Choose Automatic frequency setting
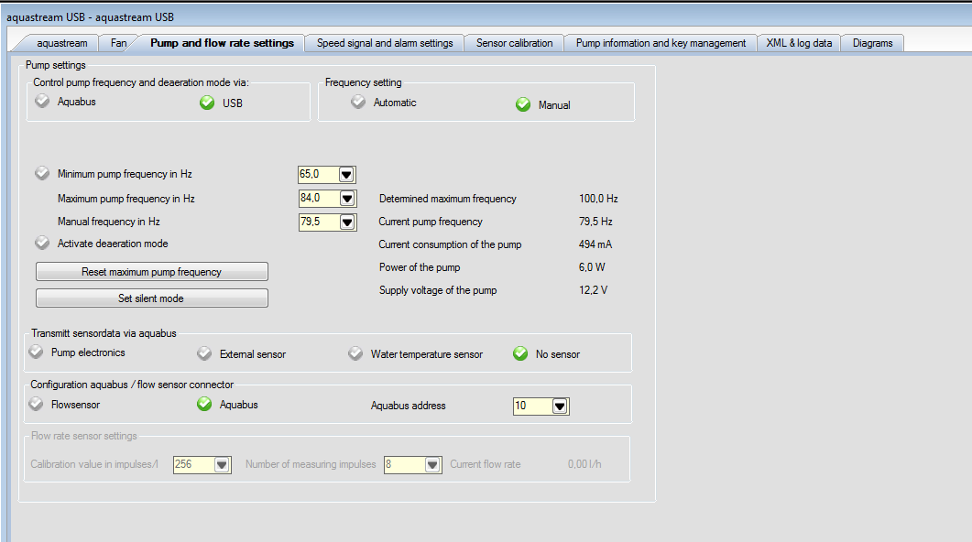 click(x=358, y=101)
